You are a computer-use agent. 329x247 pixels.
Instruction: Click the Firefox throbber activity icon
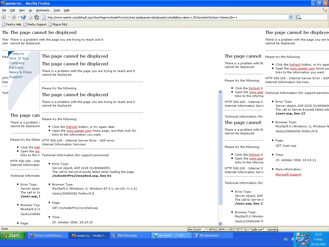[325, 10]
